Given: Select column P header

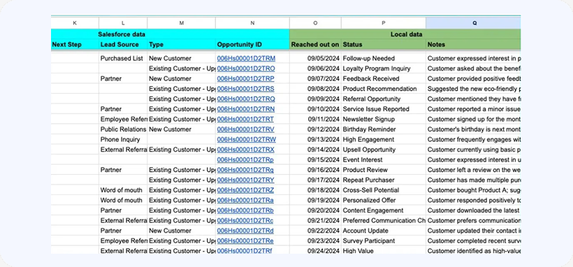Looking at the screenshot, I should point(384,23).
